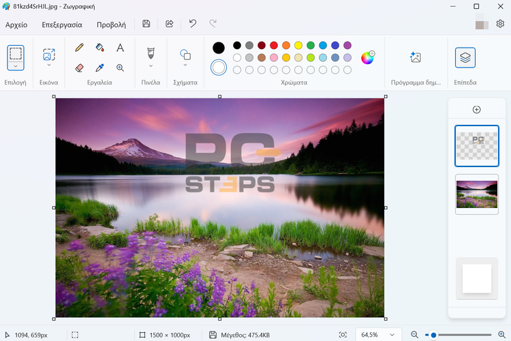
Task: Select the white background layer thumbnail
Action: 477,278
